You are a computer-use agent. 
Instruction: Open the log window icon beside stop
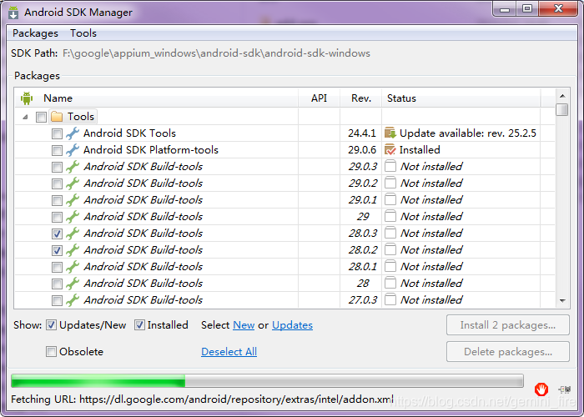(565, 389)
